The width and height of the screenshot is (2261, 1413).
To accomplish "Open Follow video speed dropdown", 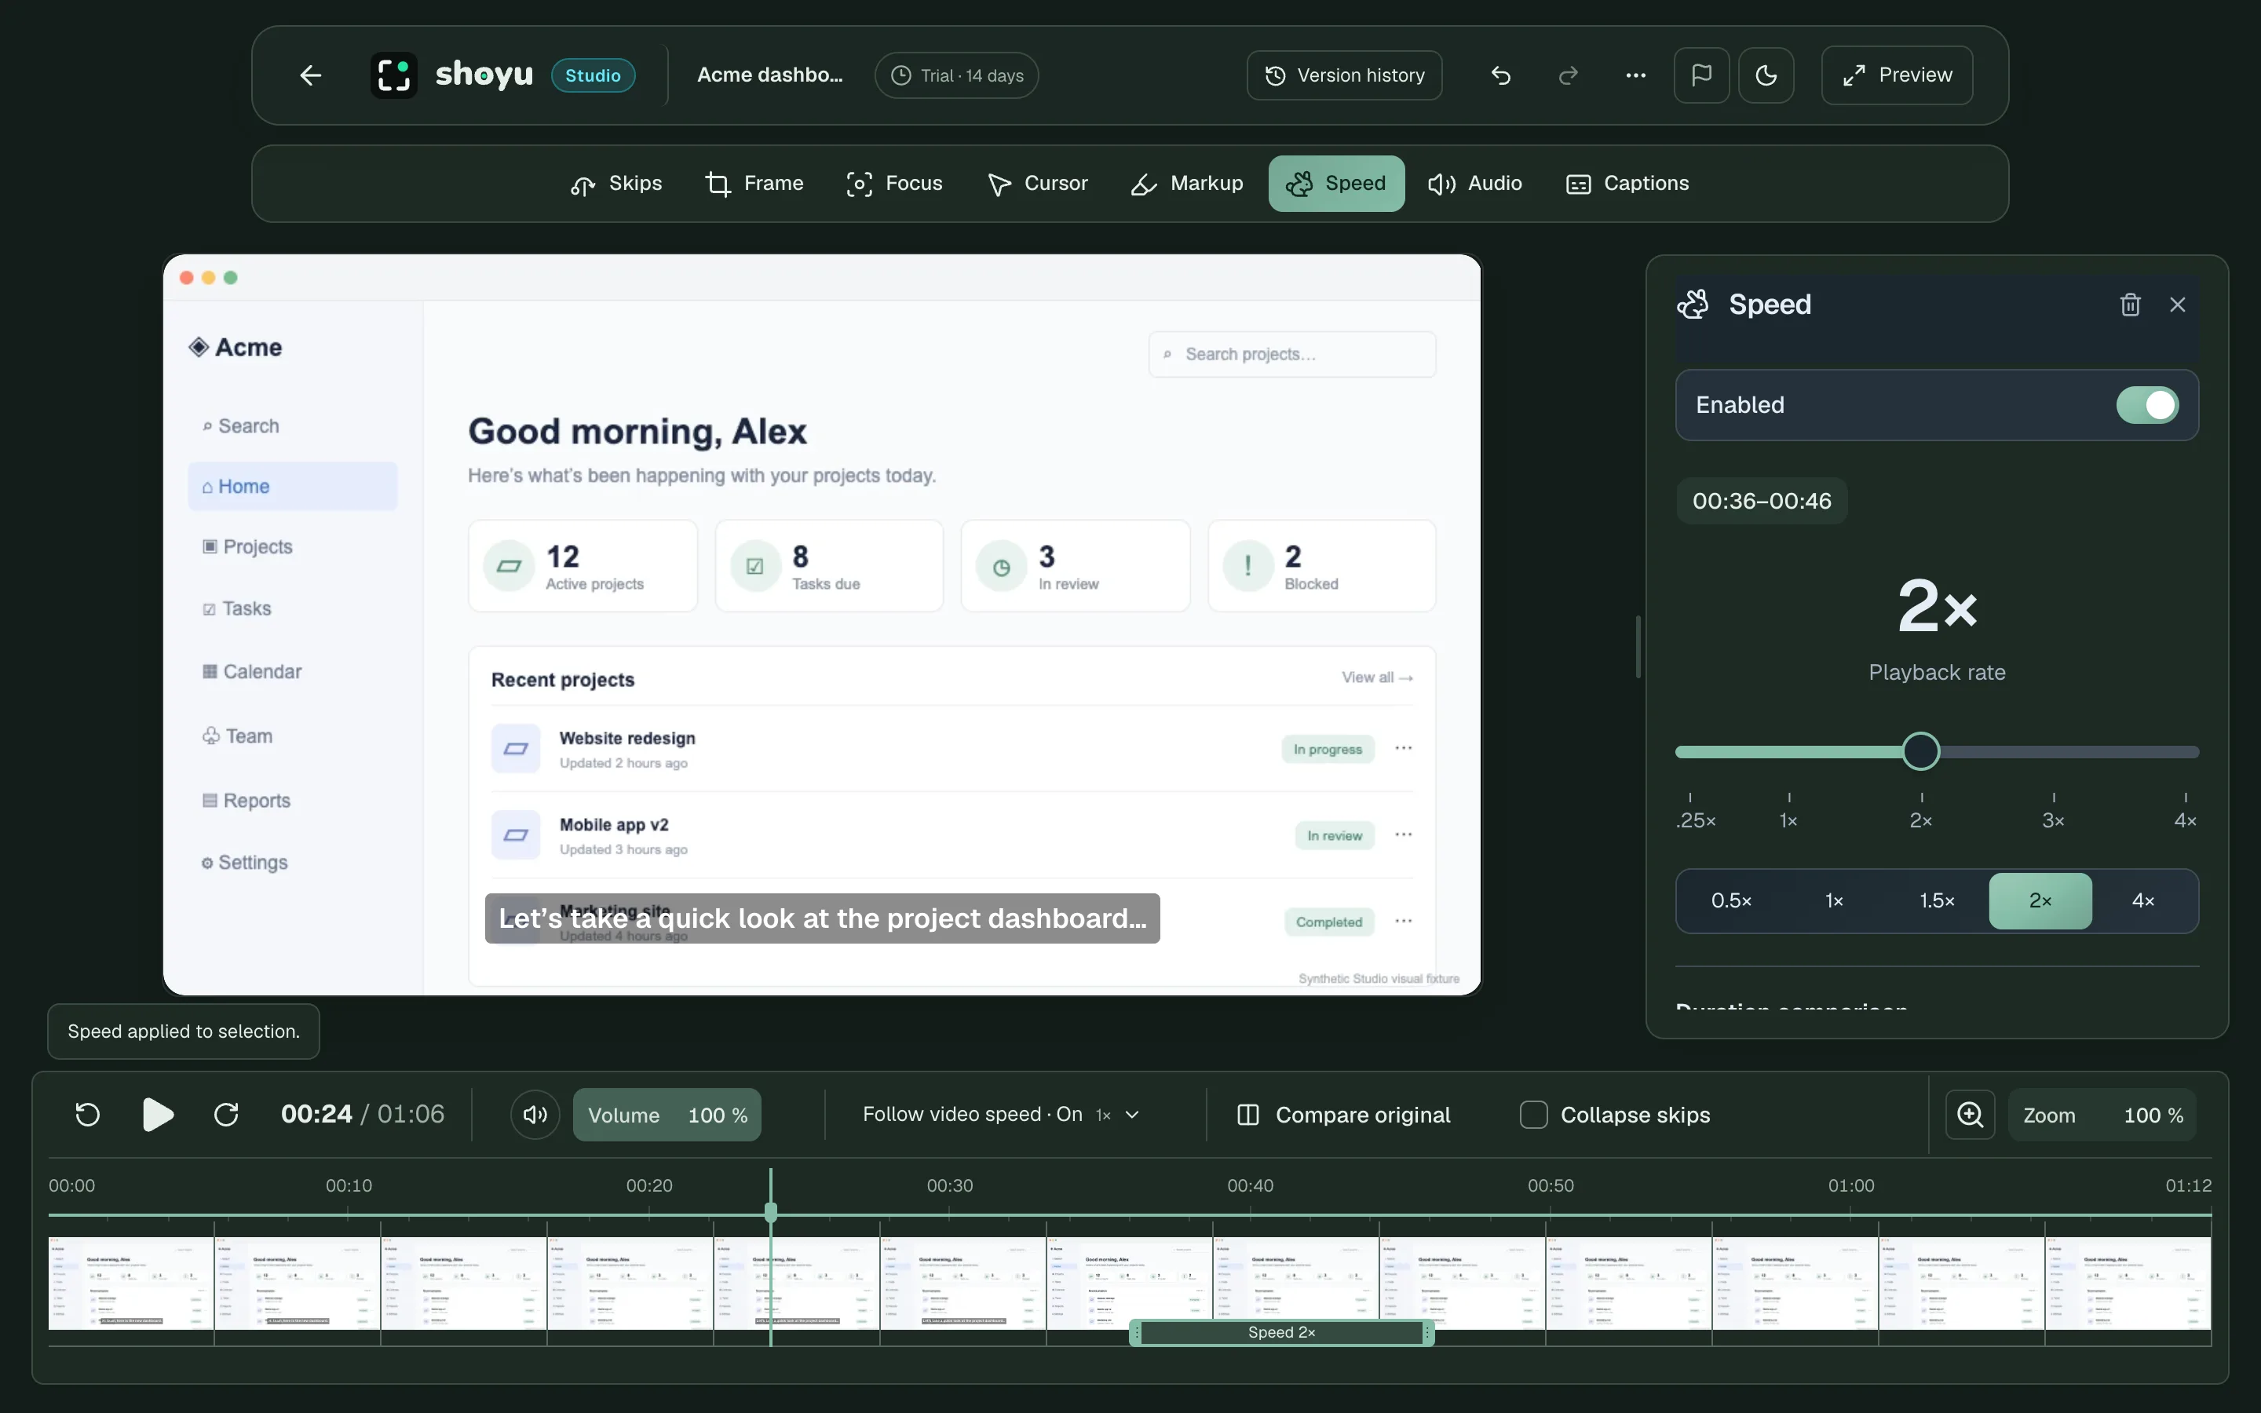I will [1001, 1114].
